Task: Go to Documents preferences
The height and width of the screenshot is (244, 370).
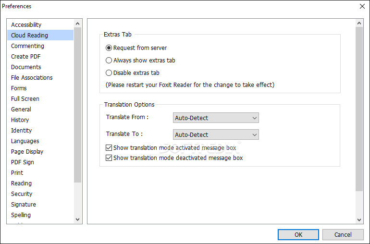Action: 40,67
